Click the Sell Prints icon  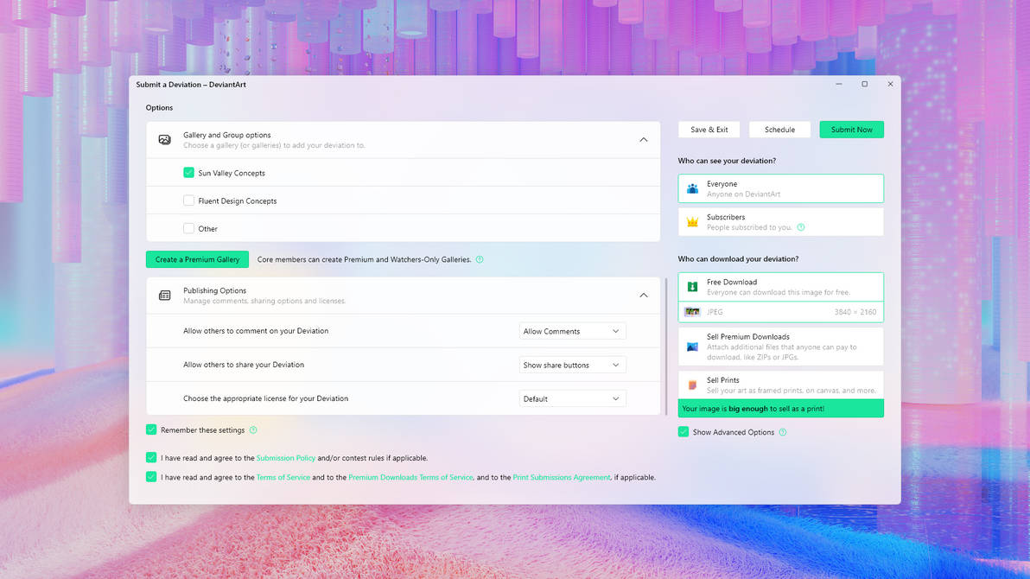[x=692, y=385]
